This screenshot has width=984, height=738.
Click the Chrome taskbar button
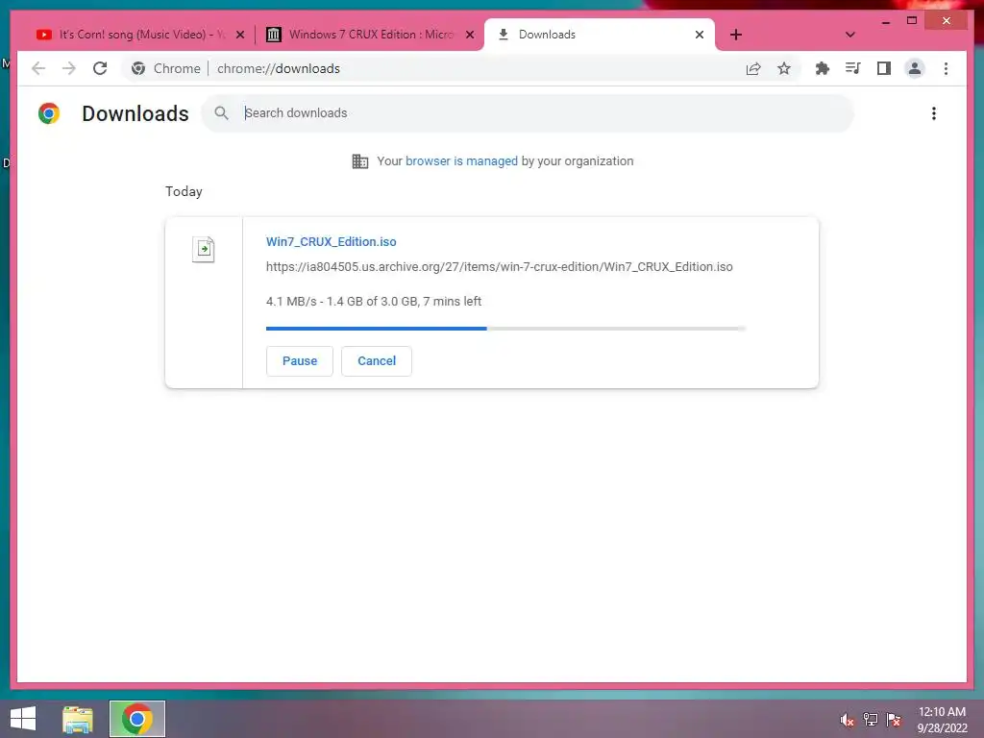coord(137,719)
